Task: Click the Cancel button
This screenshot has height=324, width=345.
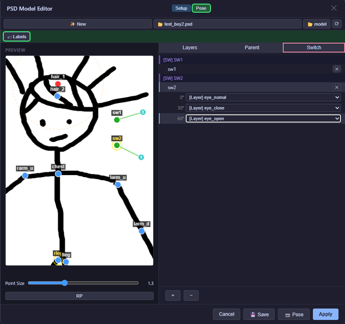Action: (x=226, y=314)
